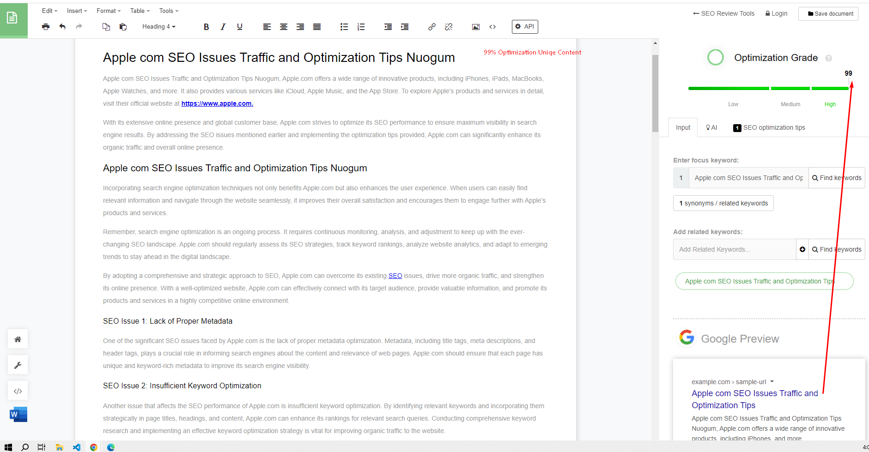Click the Find keywords button
The width and height of the screenshot is (869, 452).
[837, 177]
